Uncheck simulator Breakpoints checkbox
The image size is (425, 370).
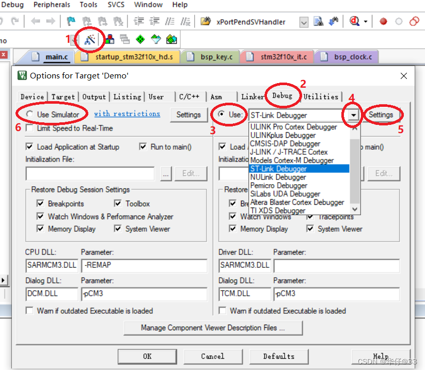[x=40, y=203]
